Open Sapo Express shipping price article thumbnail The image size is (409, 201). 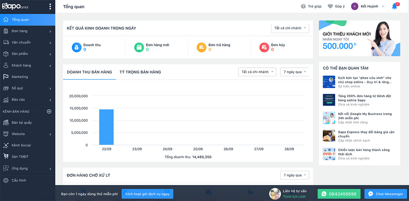(x=329, y=136)
